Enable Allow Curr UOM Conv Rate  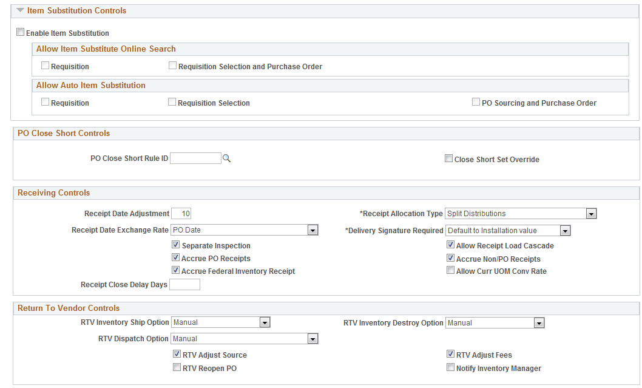451,270
